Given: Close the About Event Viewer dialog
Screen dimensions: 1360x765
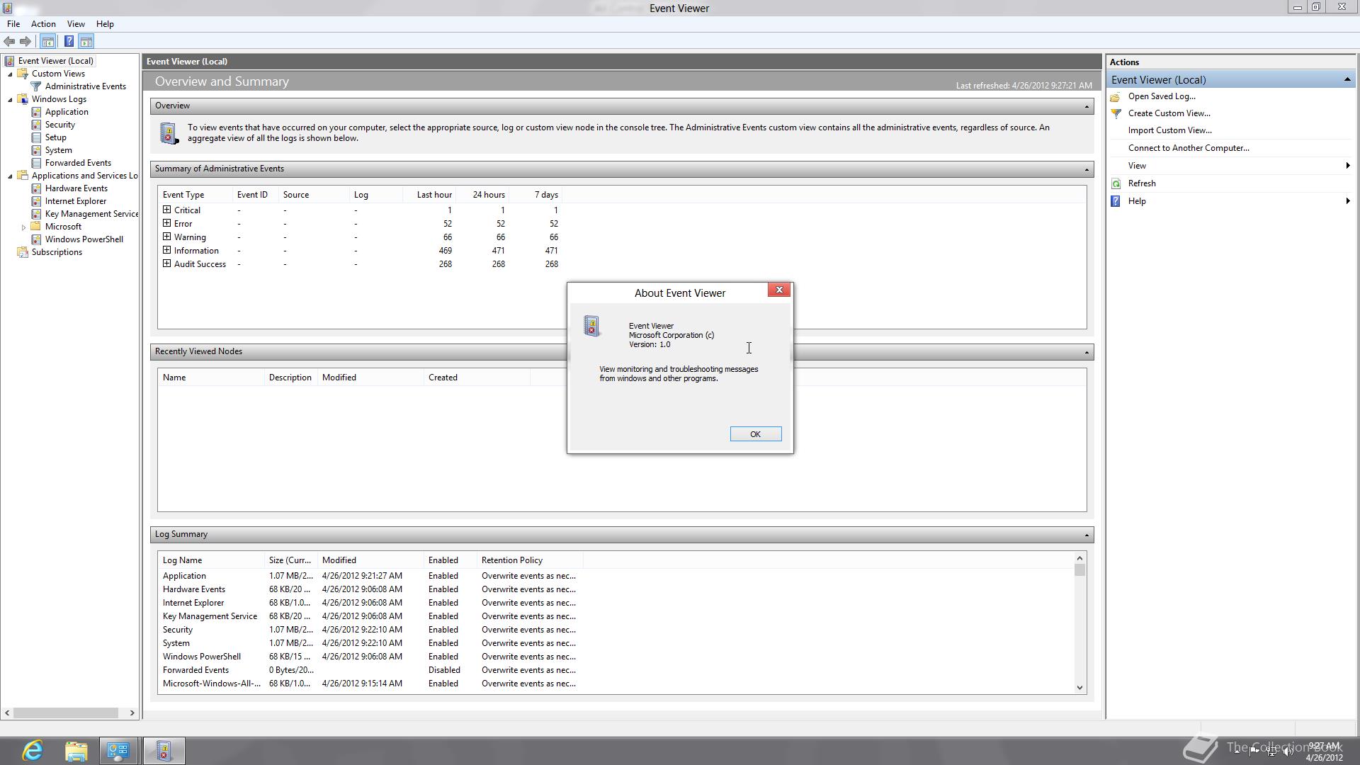Looking at the screenshot, I should click(x=779, y=290).
